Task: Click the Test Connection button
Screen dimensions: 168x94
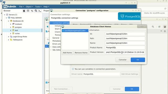Action: (62, 89)
